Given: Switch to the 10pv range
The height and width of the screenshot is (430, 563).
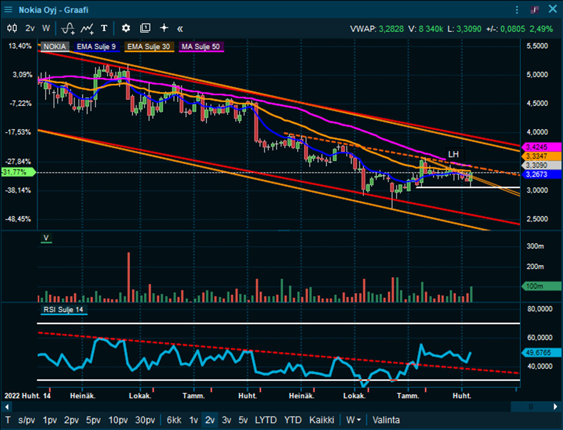Looking at the screenshot, I should [118, 420].
